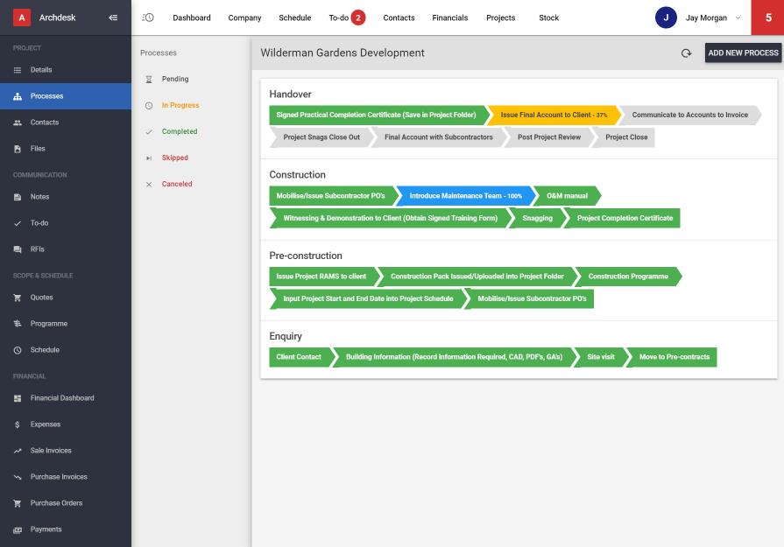Open the recent history clock icon

[x=148, y=18]
